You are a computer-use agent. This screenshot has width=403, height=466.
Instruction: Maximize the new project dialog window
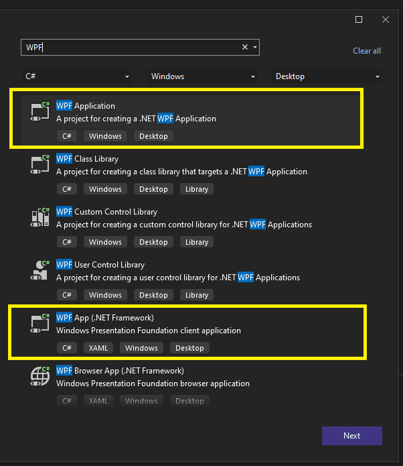pos(359,19)
